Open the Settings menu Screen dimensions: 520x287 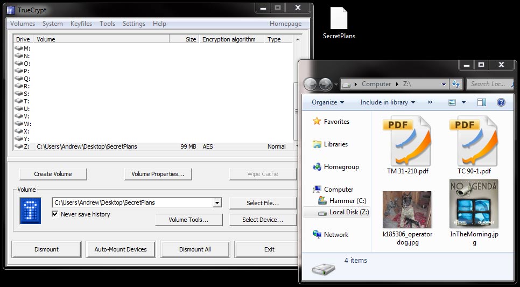pos(134,24)
